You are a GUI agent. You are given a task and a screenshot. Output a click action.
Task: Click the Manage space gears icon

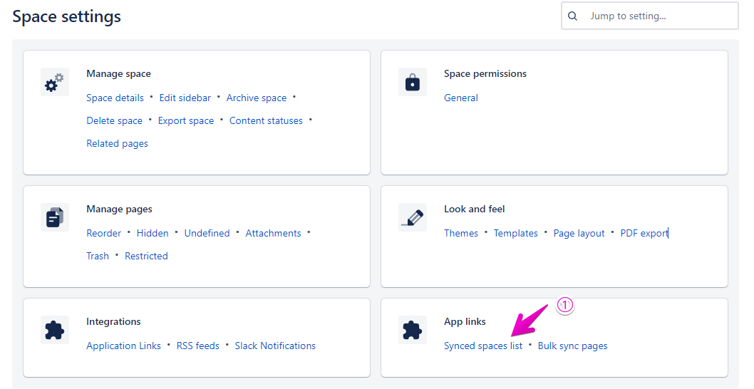coord(55,83)
